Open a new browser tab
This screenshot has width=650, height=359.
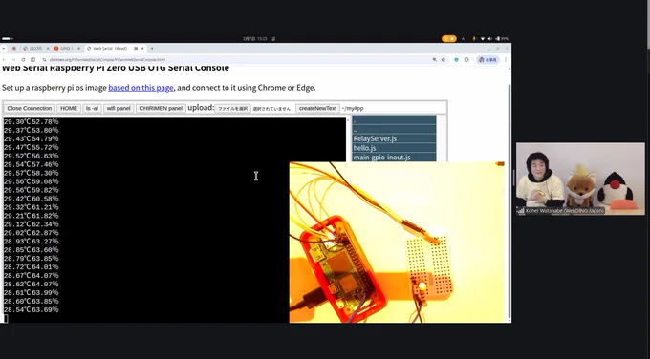pos(152,49)
